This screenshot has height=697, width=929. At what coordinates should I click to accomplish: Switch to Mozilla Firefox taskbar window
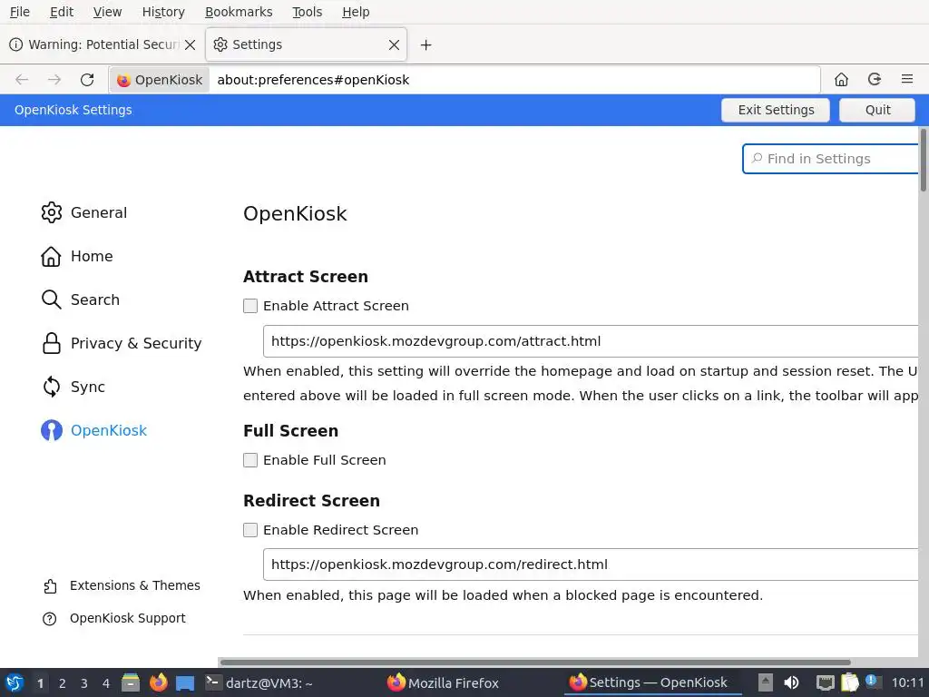coord(443,683)
